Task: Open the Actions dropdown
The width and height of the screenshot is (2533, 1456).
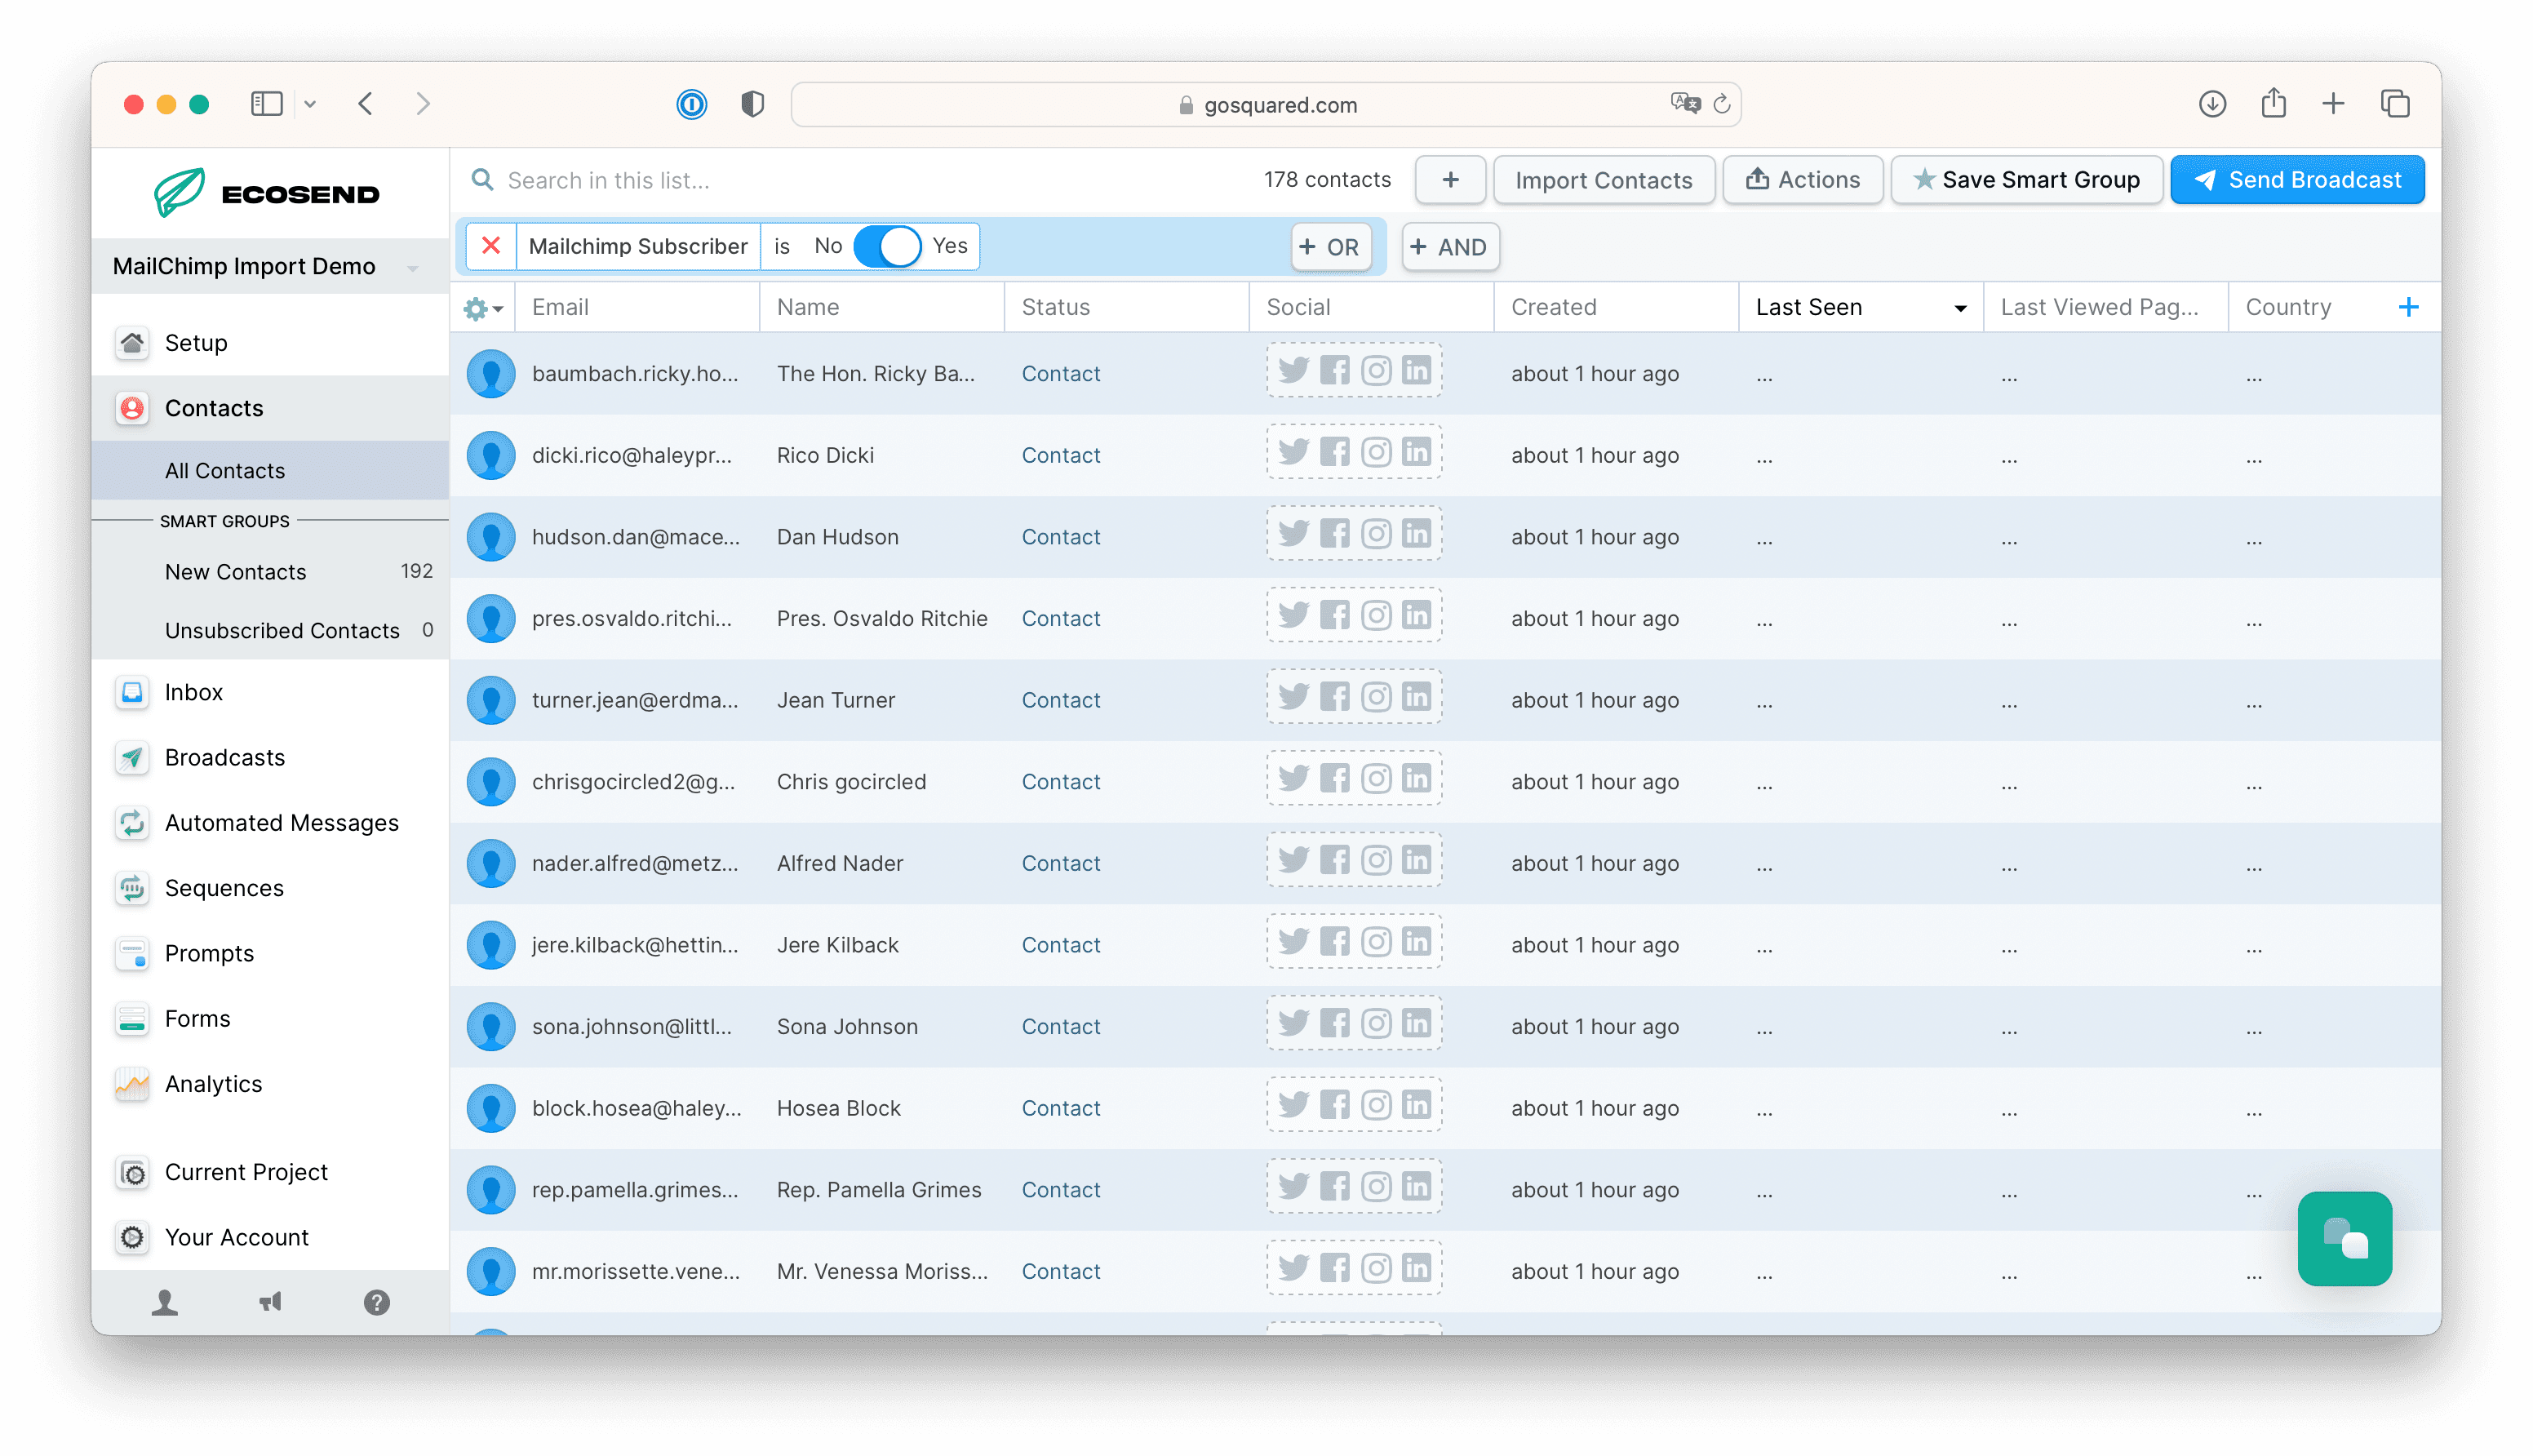Action: (x=1803, y=180)
